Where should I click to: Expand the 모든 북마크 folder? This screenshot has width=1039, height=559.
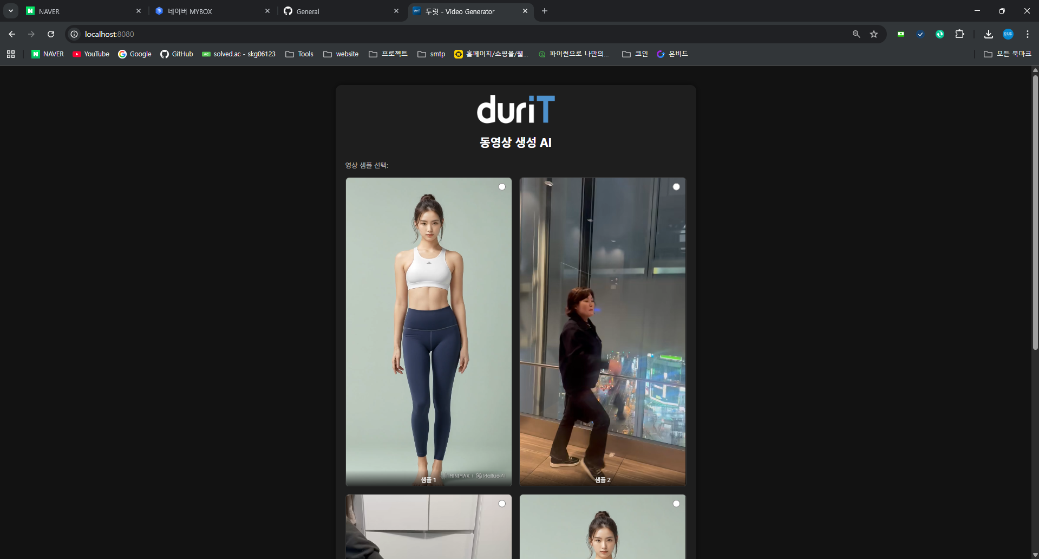click(1008, 54)
